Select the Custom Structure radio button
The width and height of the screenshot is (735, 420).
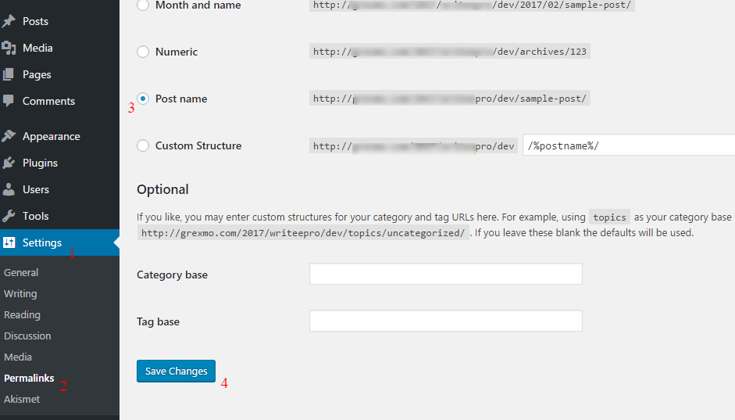pos(143,145)
